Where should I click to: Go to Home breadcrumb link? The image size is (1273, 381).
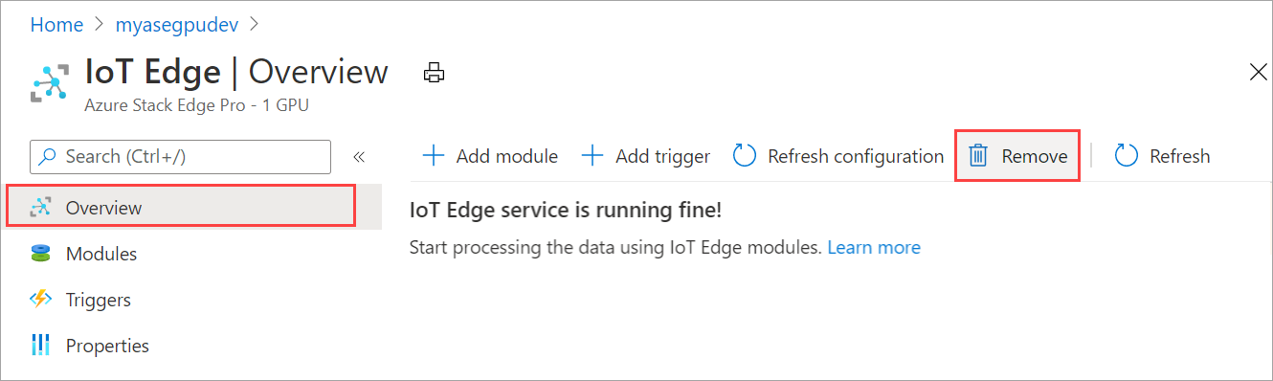(x=56, y=25)
